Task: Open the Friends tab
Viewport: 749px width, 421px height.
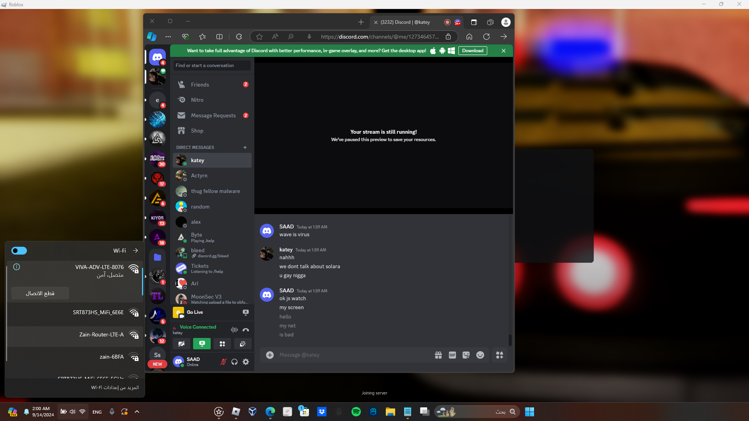Action: 212,85
